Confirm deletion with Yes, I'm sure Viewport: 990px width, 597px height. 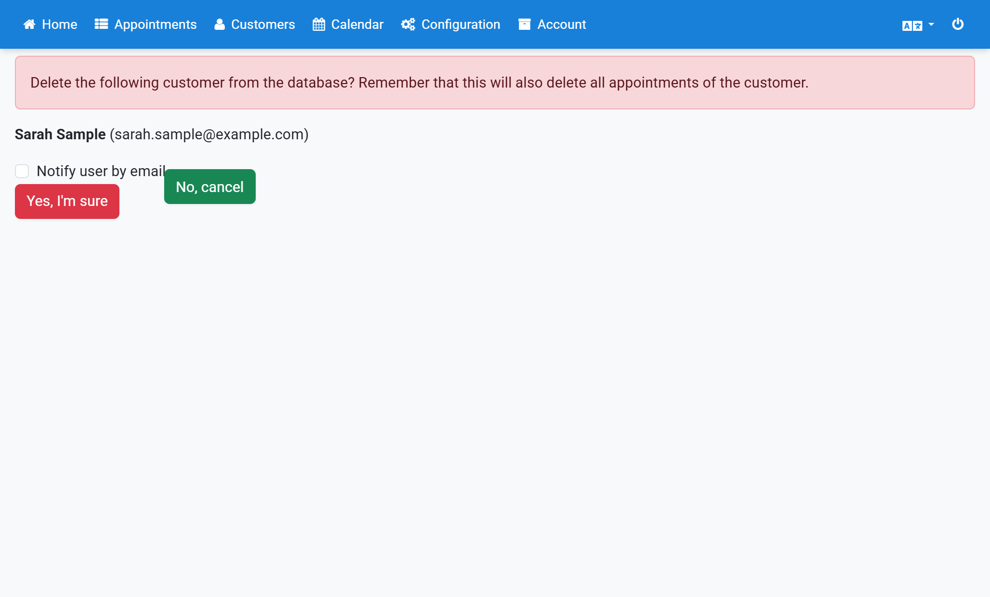click(x=67, y=201)
